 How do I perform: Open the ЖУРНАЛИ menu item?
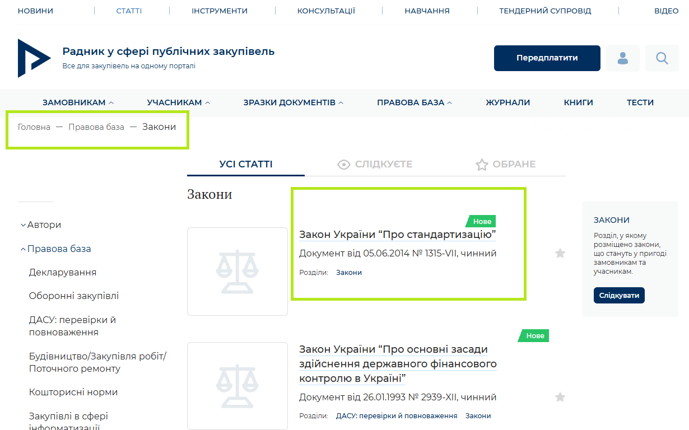pos(508,102)
